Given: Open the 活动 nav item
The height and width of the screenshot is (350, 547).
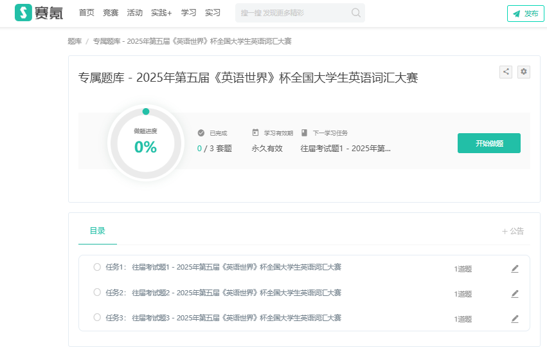Looking at the screenshot, I should [x=134, y=13].
